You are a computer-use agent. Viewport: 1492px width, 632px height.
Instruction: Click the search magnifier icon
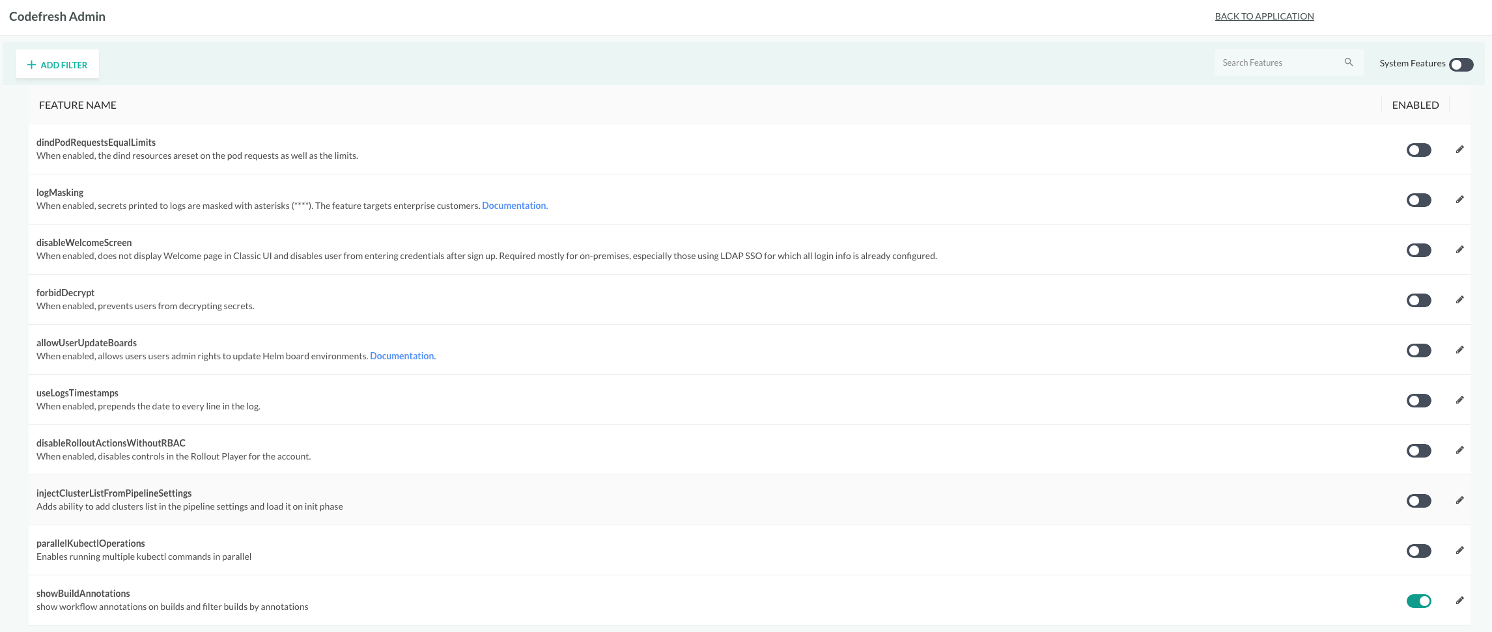point(1348,62)
